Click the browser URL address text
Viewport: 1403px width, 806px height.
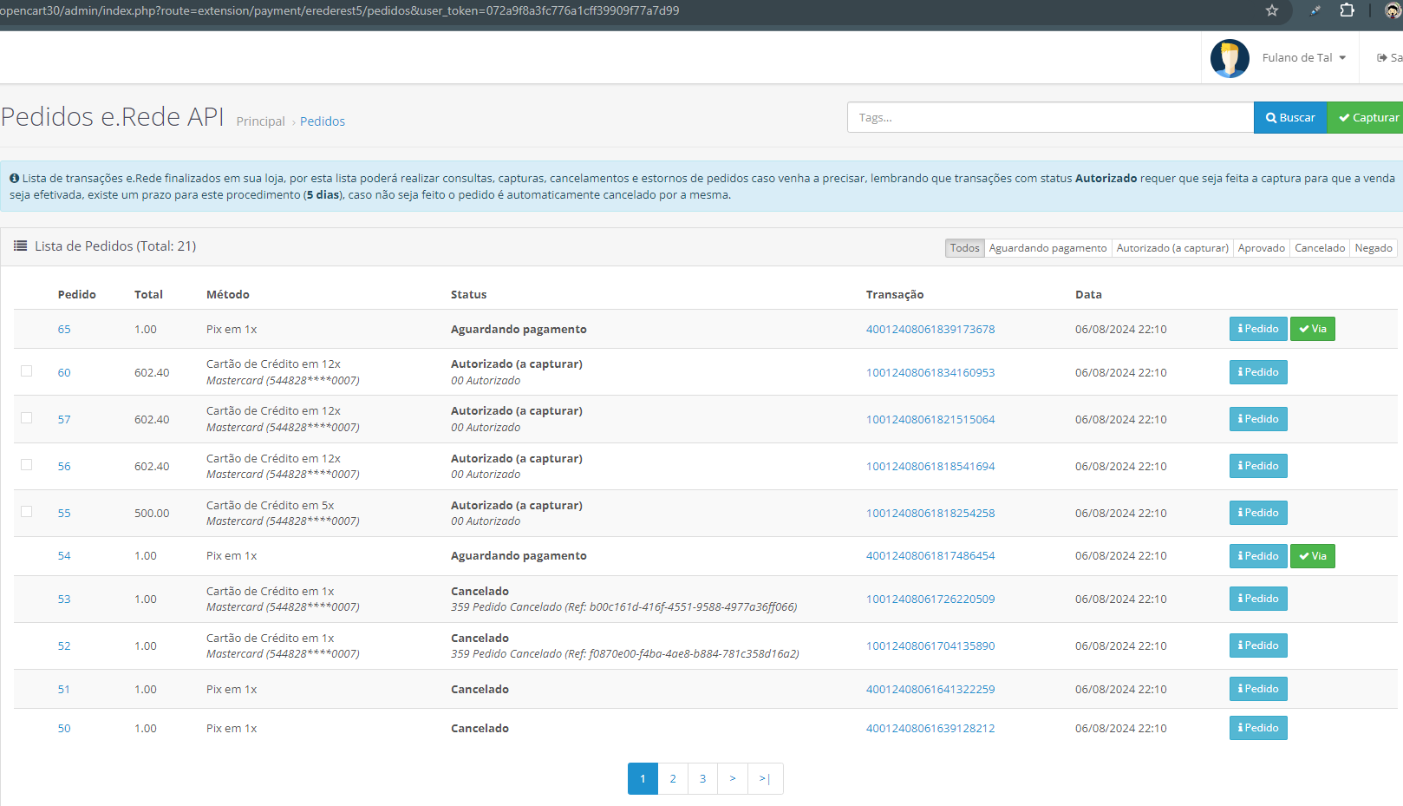click(x=339, y=10)
